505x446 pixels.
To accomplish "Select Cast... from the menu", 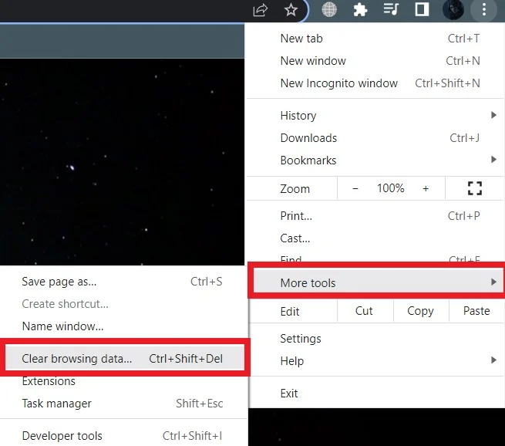I will [x=375, y=238].
